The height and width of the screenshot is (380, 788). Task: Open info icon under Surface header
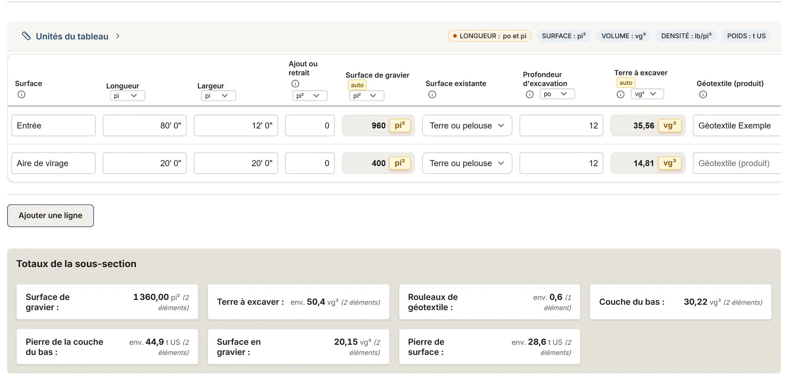(x=22, y=95)
